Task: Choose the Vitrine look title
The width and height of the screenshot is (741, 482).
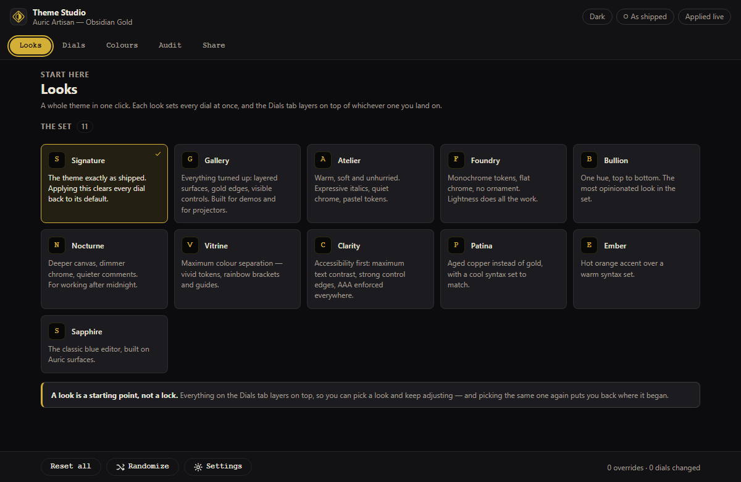Action: (x=216, y=246)
